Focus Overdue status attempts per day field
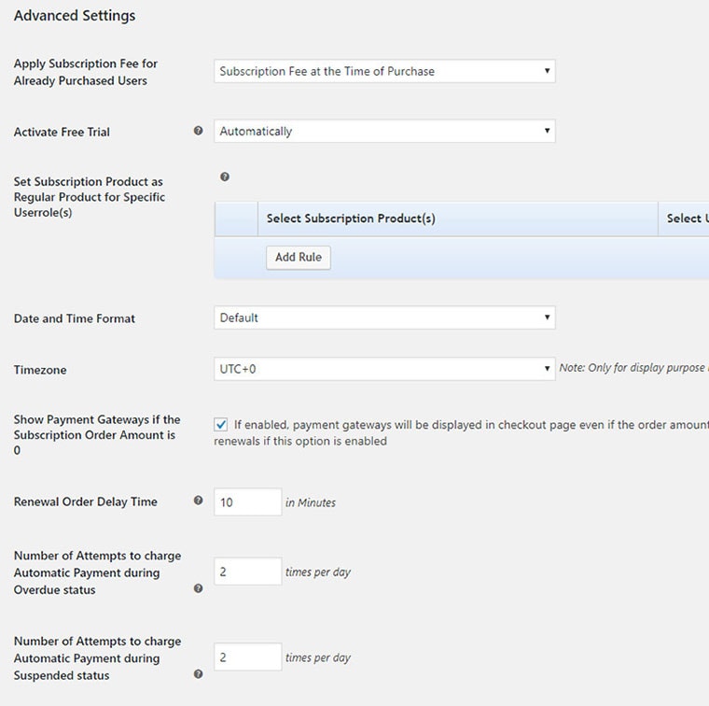 247,572
